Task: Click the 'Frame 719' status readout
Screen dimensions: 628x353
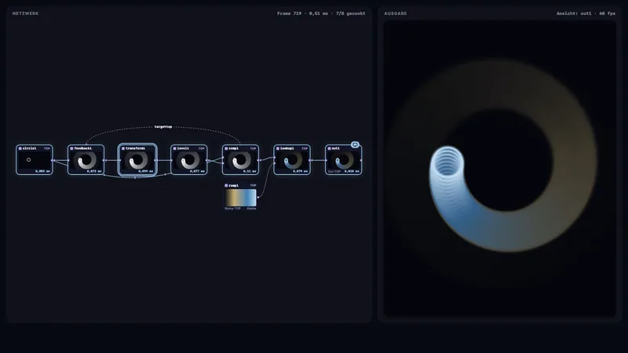Action: coord(289,13)
